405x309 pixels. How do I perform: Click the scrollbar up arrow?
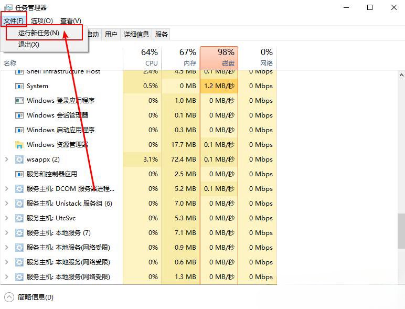[401, 75]
